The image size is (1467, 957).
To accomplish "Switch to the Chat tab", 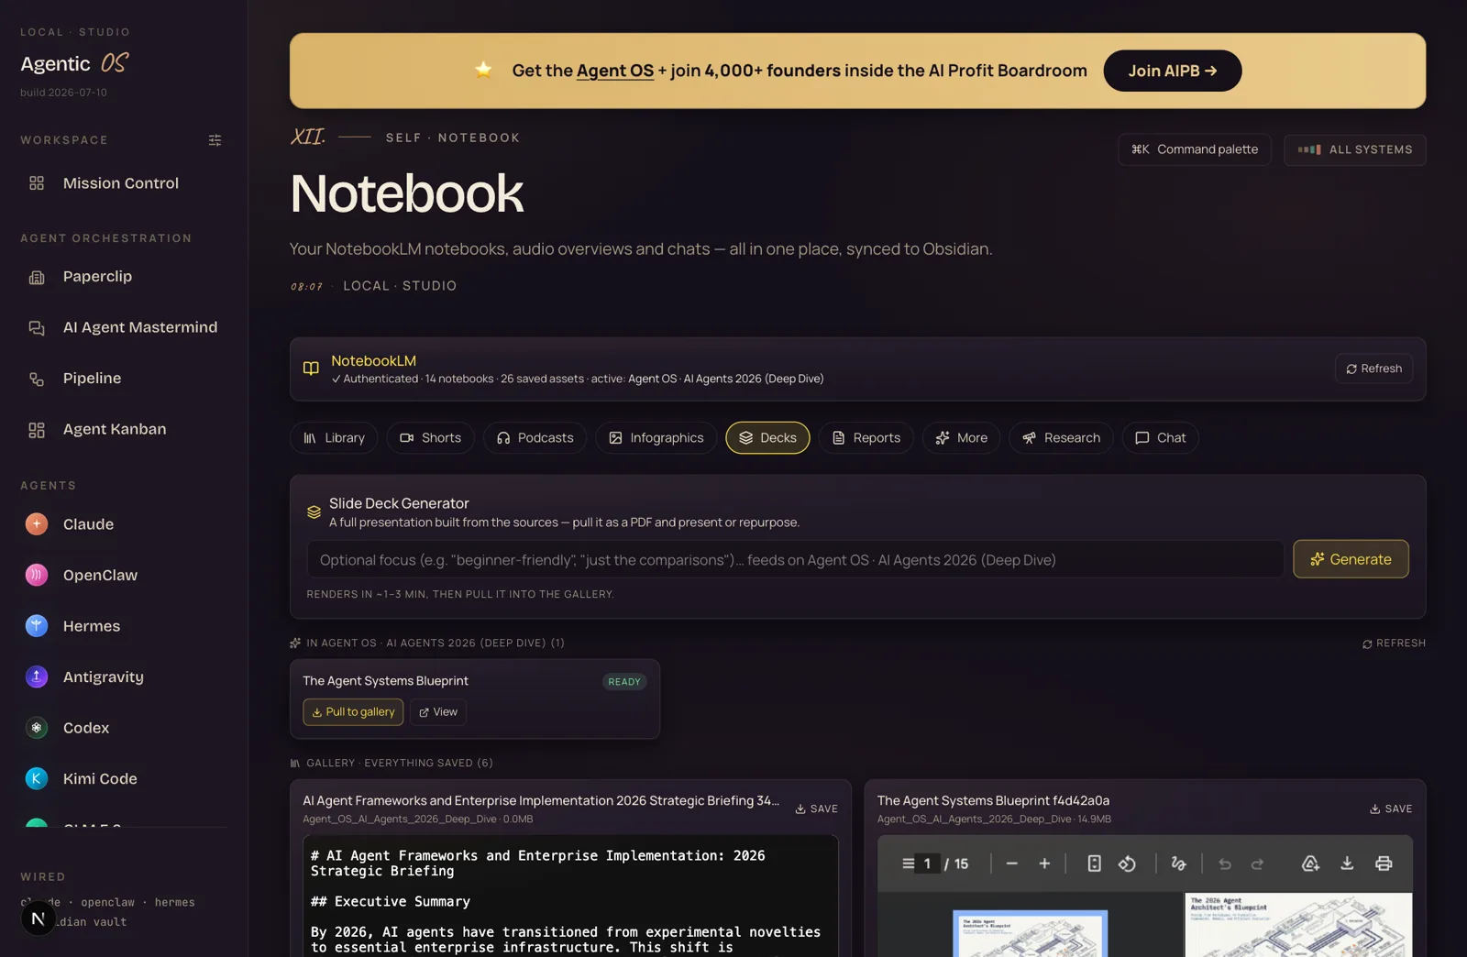I will (x=1160, y=438).
